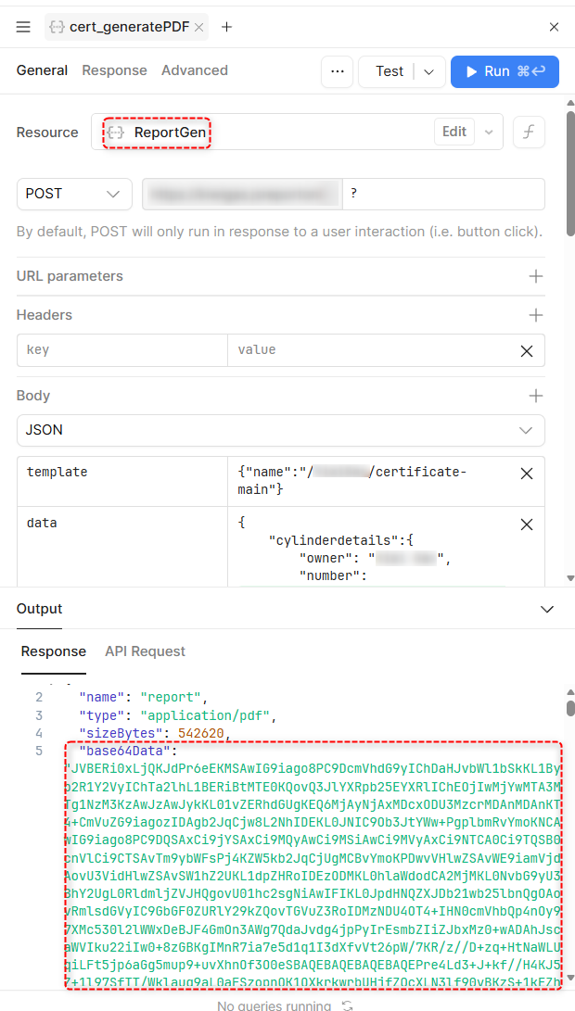
Task: Open the hamburger menu icon
Action: [x=23, y=27]
